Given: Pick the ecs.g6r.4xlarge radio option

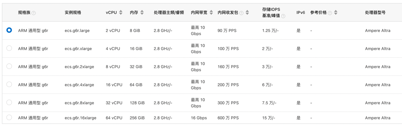Looking at the screenshot, I should [x=9, y=84].
